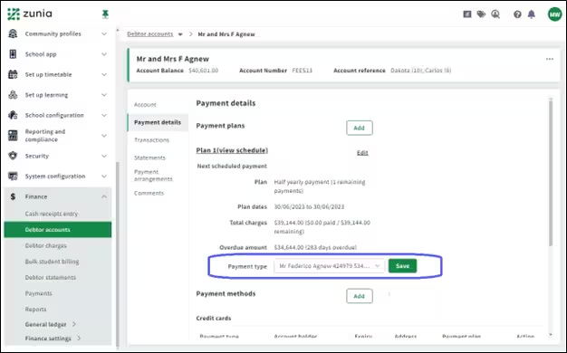Expand General ledger submenu arrow
Screen dimensions: 567x353
click(x=74, y=324)
